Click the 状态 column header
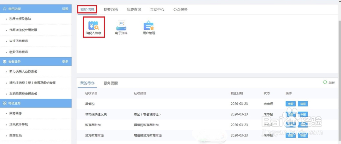This screenshot has height=144, width=341. pyautogui.click(x=267, y=93)
